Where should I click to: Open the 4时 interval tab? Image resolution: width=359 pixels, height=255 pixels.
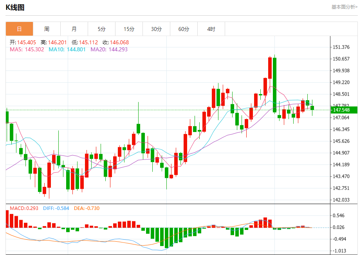point(211,29)
